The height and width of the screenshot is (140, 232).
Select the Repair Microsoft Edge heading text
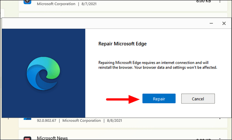[123, 44]
